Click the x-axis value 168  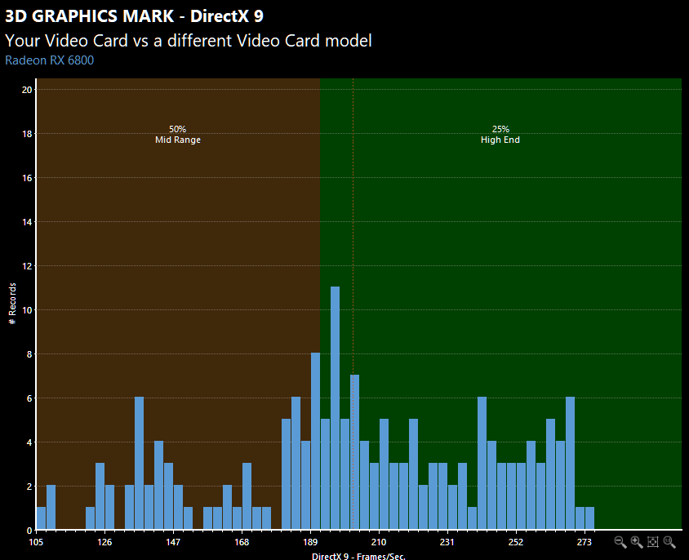point(242,542)
